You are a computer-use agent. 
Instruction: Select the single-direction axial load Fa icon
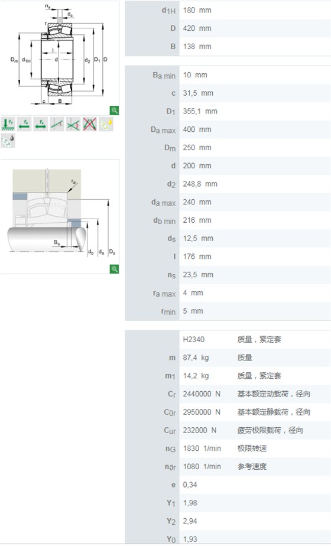[x=24, y=124]
